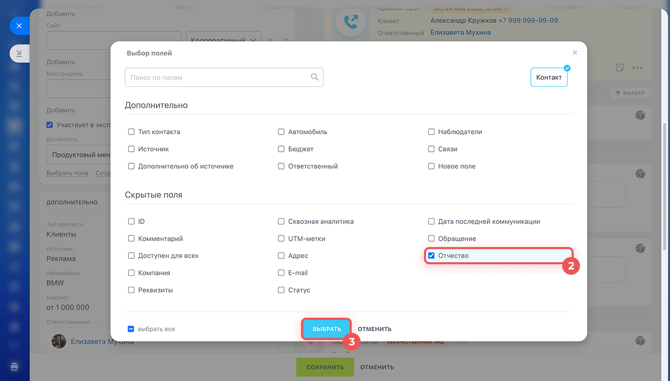Screen dimensions: 670x381
Task: Open the three-dots menu in the top right panel
Action: coord(637,68)
